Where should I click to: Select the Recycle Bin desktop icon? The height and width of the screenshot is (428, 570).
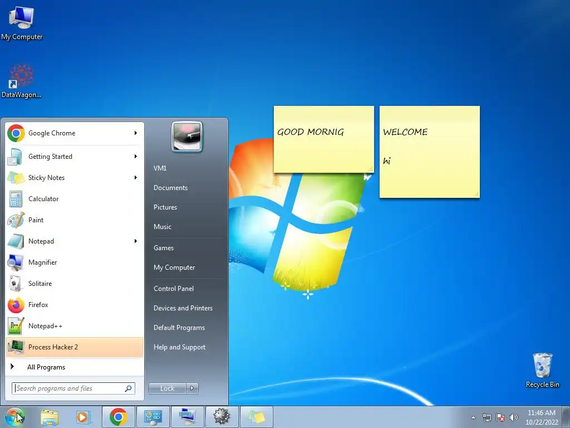tap(542, 371)
